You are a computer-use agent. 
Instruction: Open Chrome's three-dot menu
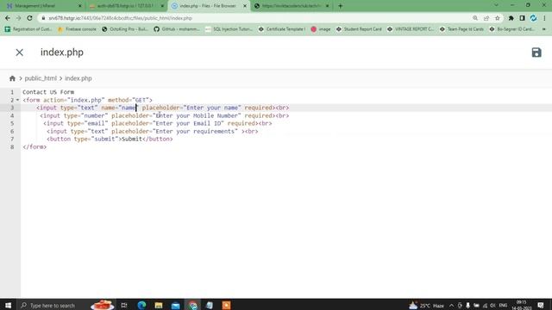coord(544,18)
